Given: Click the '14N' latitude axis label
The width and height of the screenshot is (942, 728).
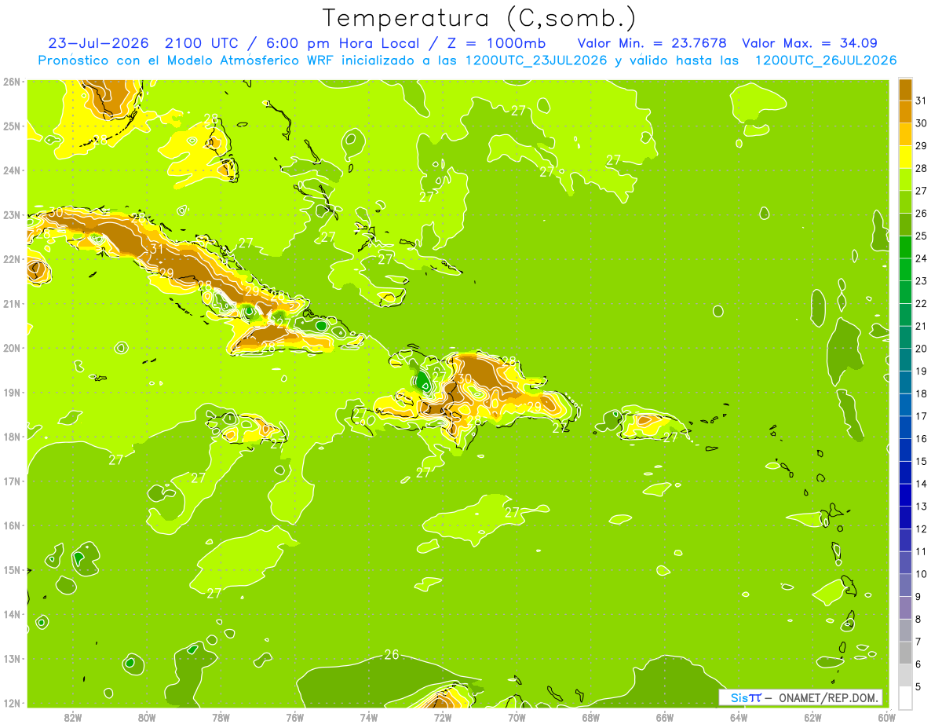Looking at the screenshot, I should pyautogui.click(x=12, y=614).
